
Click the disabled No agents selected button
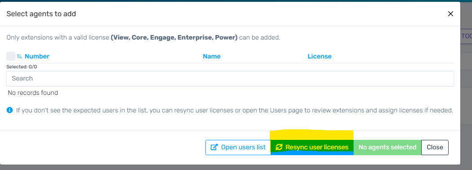click(x=387, y=148)
